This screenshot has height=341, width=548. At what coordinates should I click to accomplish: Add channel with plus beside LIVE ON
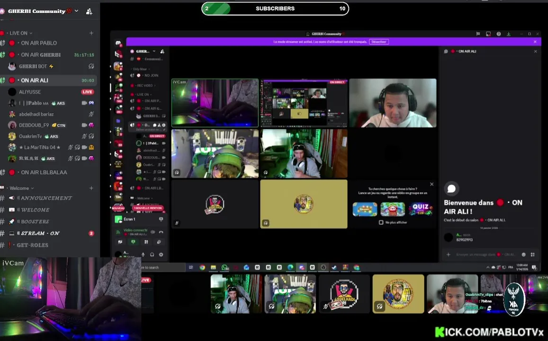point(91,33)
